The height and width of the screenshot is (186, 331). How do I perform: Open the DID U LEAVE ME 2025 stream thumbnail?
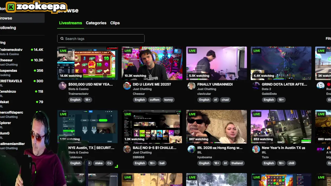point(152,63)
